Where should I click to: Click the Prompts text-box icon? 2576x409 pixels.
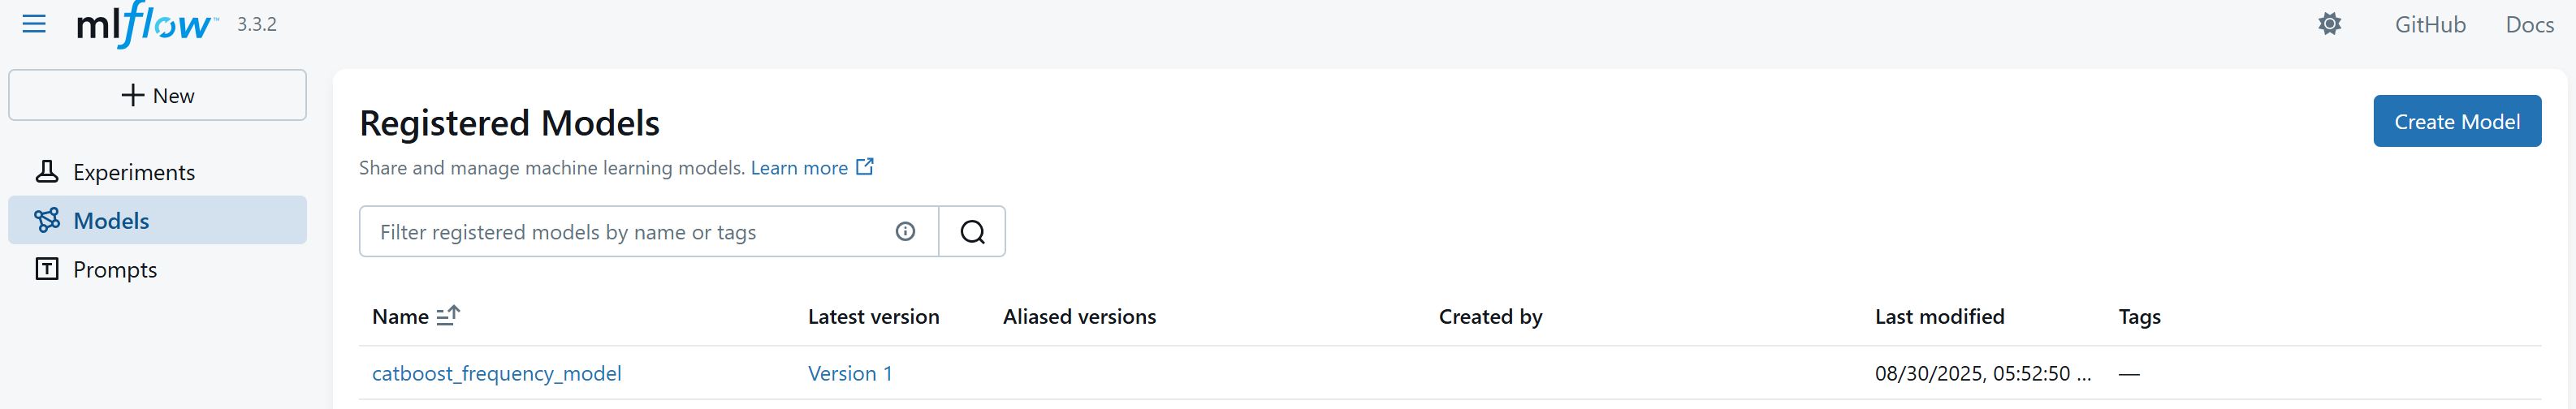(47, 269)
